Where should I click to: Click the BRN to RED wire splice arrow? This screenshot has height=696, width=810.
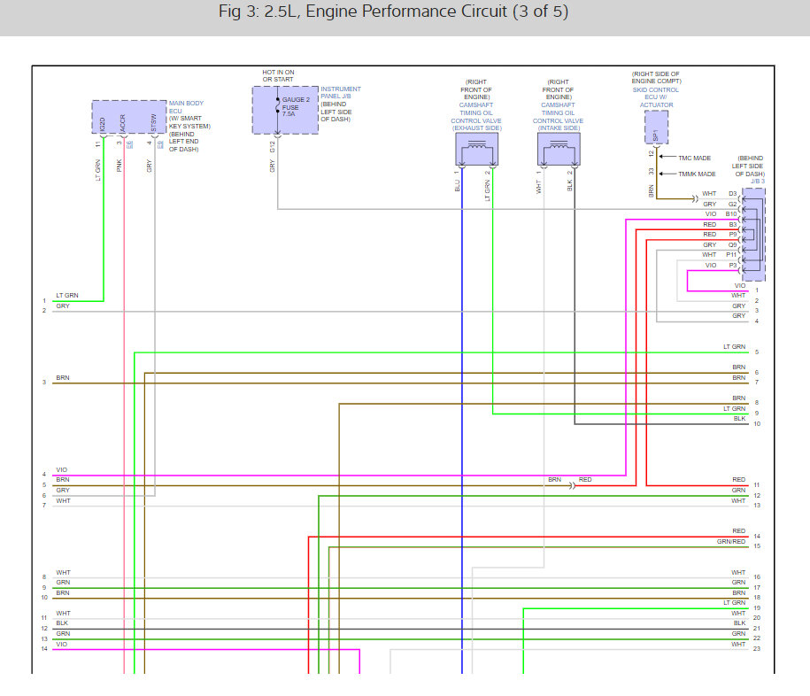click(572, 486)
